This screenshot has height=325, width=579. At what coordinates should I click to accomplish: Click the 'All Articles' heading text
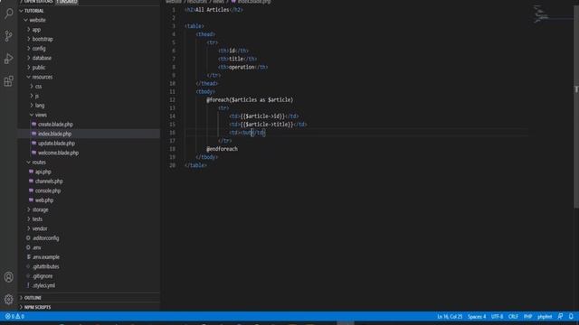[x=213, y=10]
